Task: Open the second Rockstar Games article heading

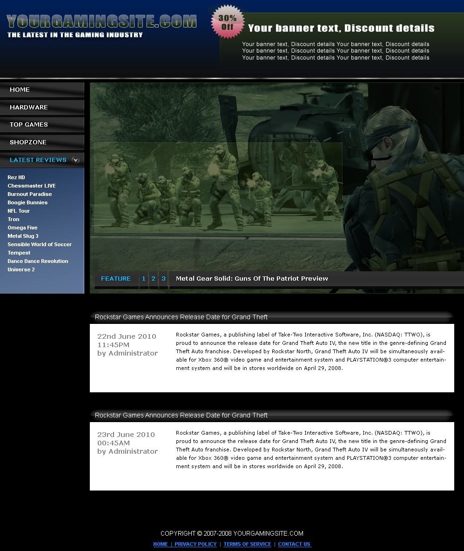Action: [x=181, y=415]
